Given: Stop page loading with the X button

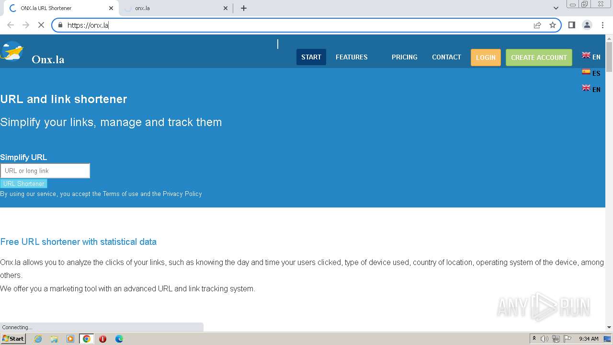Looking at the screenshot, I should (41, 25).
